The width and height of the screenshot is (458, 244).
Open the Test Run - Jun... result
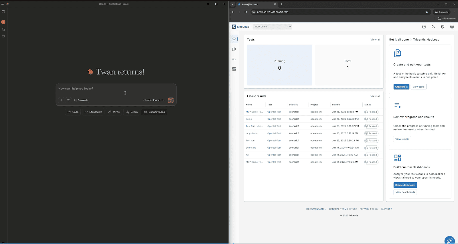(254, 126)
